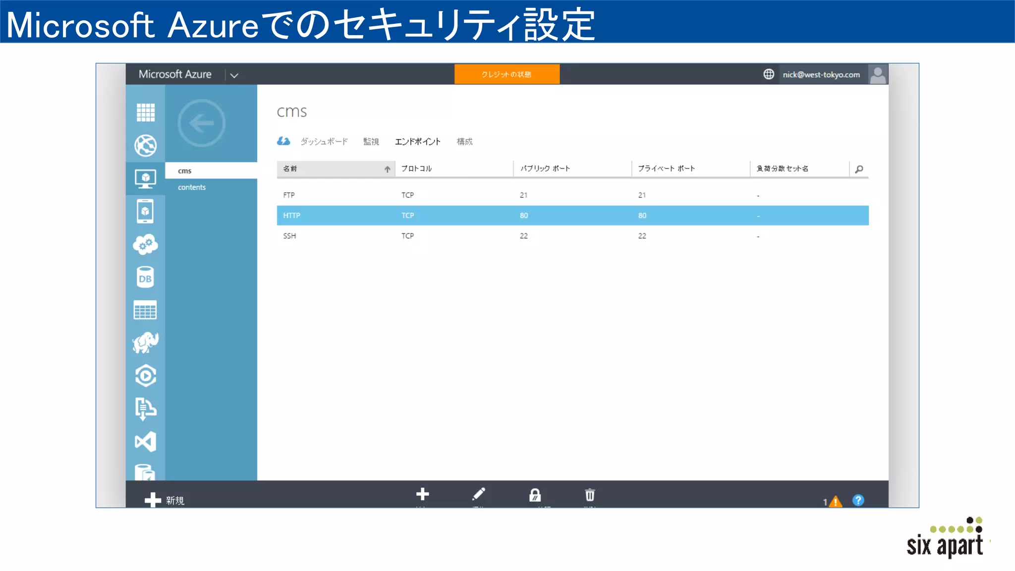Open the quick start cloud icon
Viewport: 1015px width, 571px height.
(283, 141)
